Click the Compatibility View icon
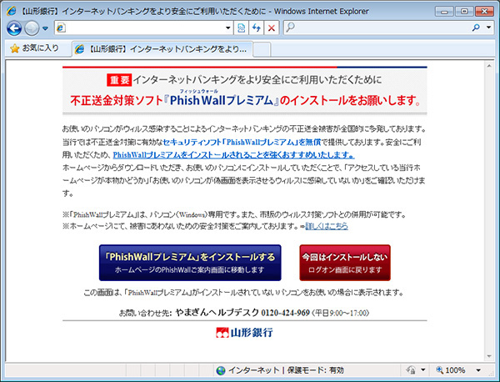The width and height of the screenshot is (500, 382). coord(241,28)
